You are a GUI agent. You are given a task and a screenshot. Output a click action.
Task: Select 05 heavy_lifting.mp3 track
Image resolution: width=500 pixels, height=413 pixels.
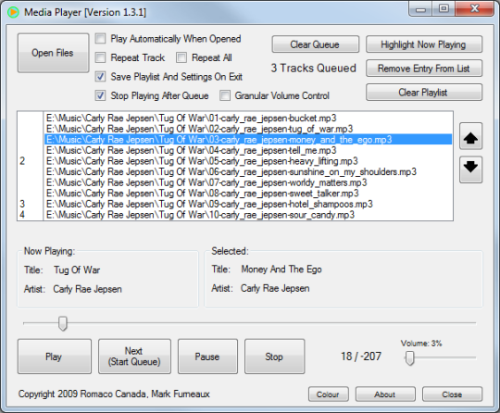coord(248,161)
